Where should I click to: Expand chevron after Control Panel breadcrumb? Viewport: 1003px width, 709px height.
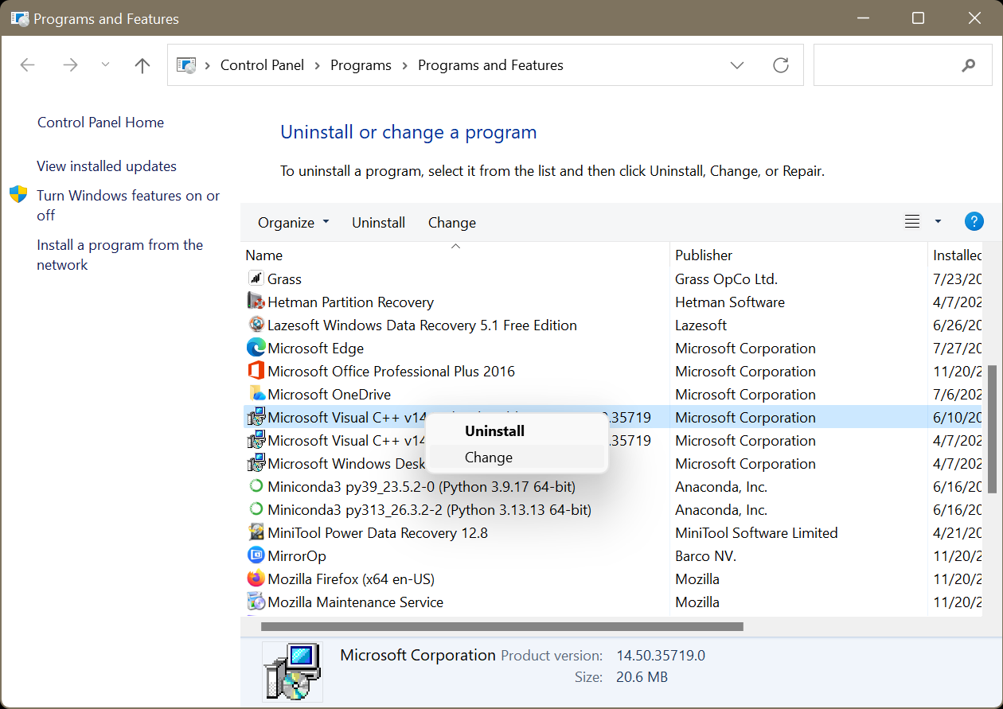[318, 65]
